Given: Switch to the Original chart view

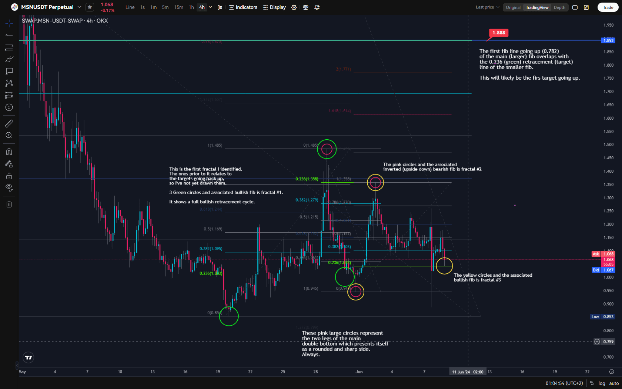Looking at the screenshot, I should coord(513,7).
